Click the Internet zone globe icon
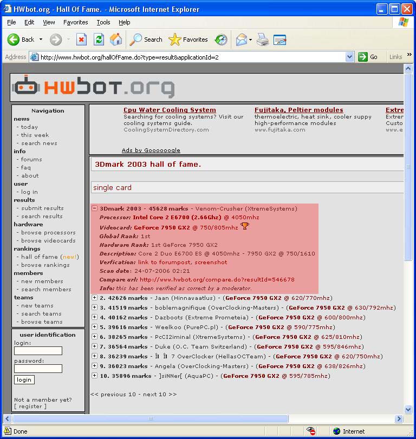Image resolution: width=416 pixels, height=439 pixels. coord(336,431)
